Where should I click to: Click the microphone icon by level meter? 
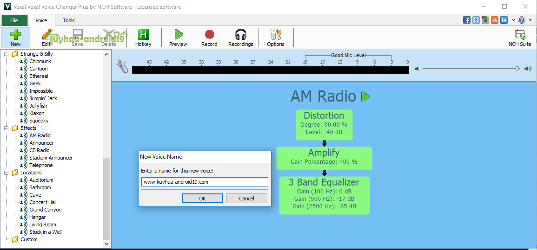(x=121, y=66)
